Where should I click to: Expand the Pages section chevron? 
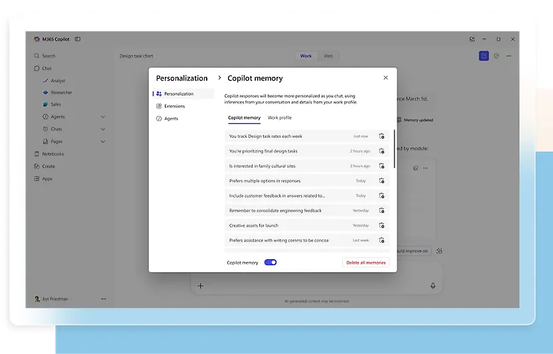click(103, 141)
